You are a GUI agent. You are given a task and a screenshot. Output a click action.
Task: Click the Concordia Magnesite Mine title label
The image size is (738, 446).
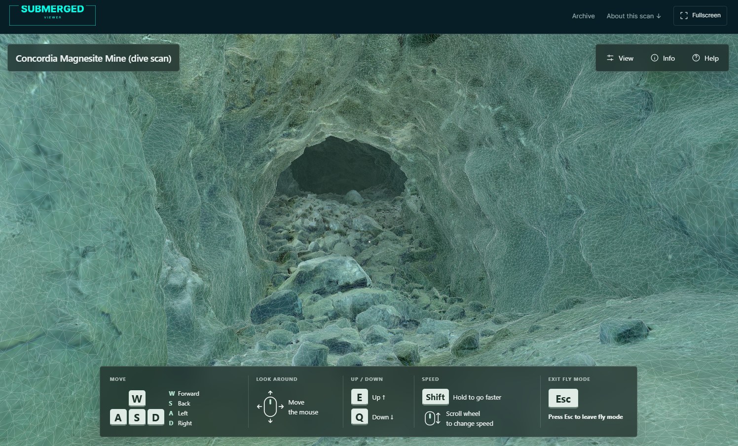pos(93,58)
